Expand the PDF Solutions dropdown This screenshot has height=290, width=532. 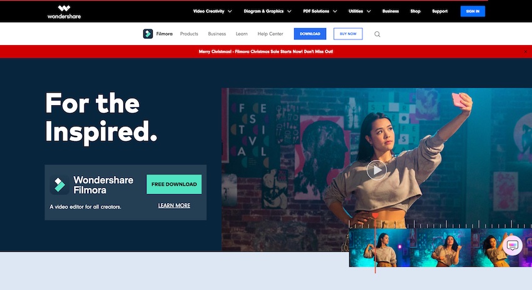pyautogui.click(x=320, y=11)
